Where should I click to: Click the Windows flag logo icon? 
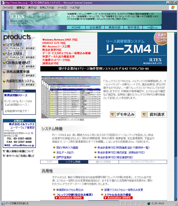pos(173,8)
